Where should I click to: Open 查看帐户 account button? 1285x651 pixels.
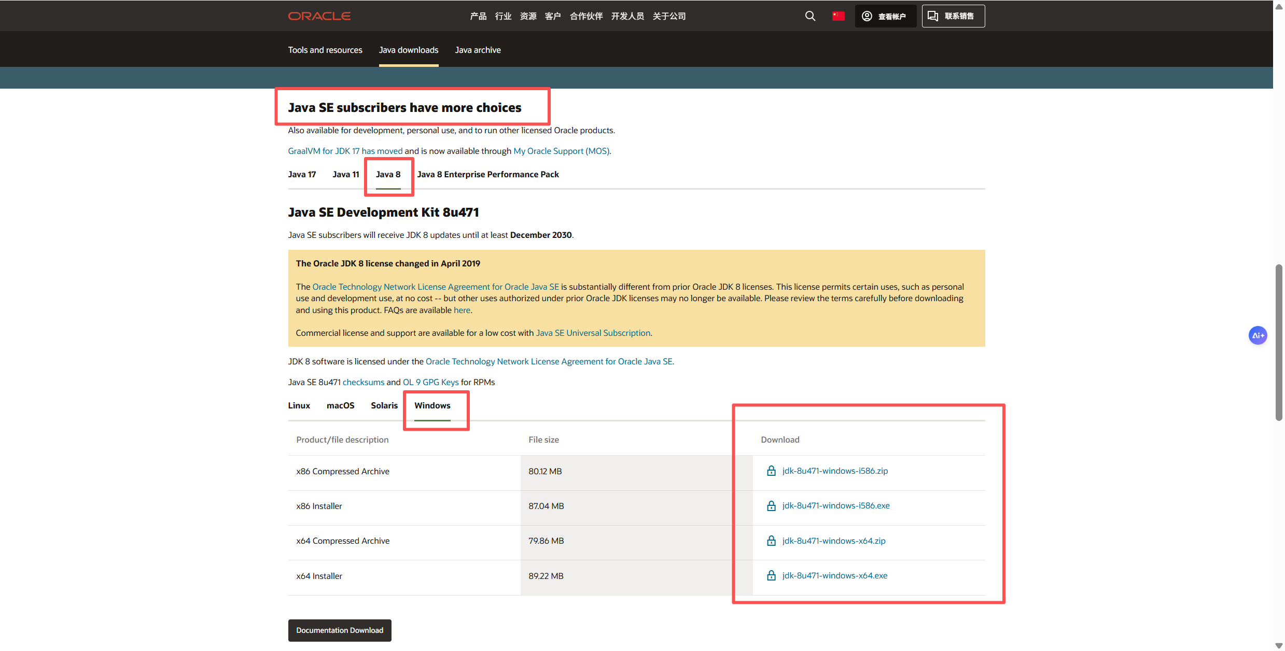click(x=885, y=16)
